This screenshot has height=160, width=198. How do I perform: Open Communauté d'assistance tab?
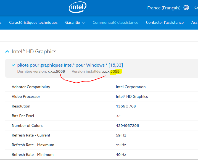coord(115,22)
